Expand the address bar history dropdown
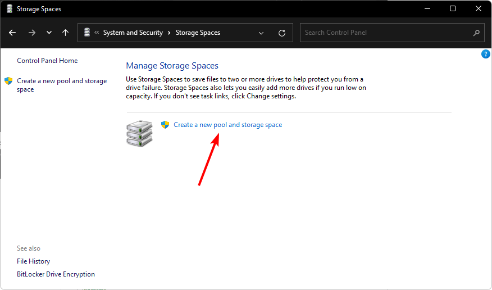492x290 pixels. point(261,33)
